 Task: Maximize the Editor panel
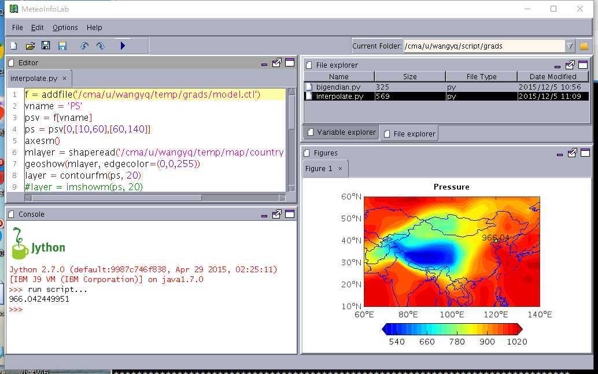(x=290, y=62)
